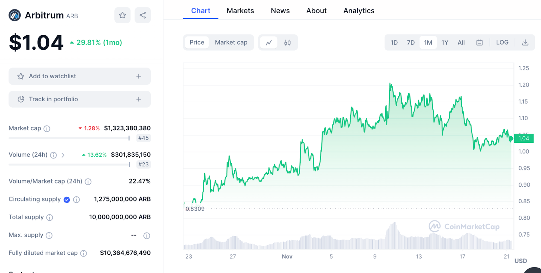Toggle LOG scale on chart
This screenshot has width=541, height=273.
[502, 43]
